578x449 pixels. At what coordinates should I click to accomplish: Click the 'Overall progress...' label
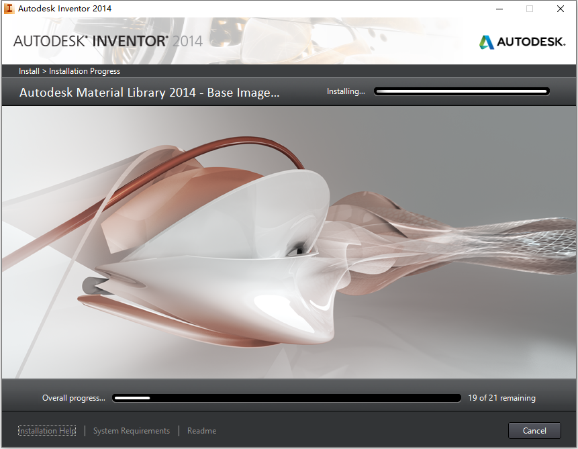click(74, 398)
